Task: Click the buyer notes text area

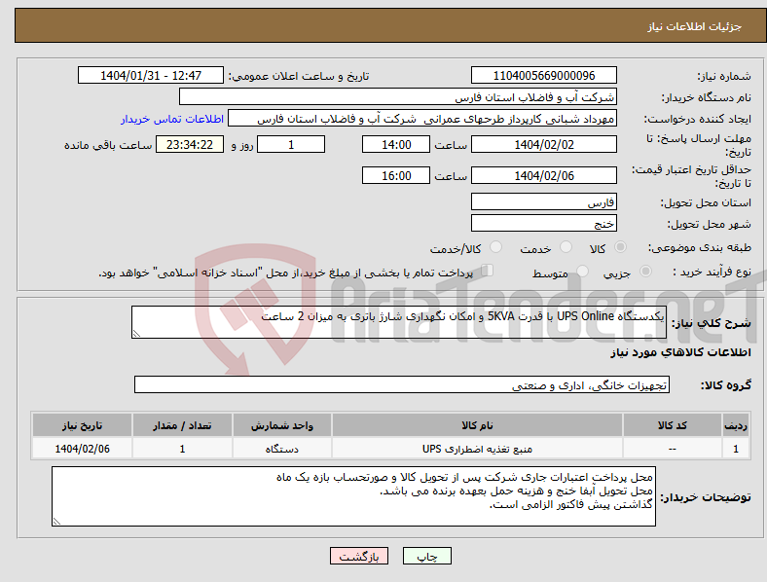Action: coord(353,496)
